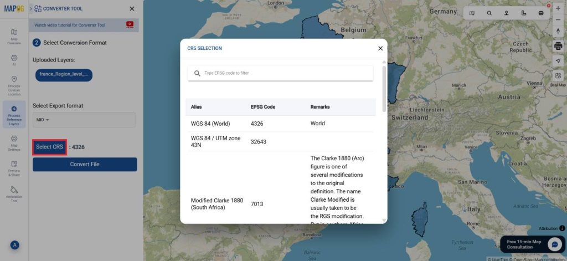Screen dimensions: 567x261
Task: Click the print map icon
Action: click(558, 45)
